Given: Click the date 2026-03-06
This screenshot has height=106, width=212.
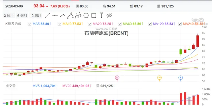Looking at the screenshot, I should pos(14,6).
